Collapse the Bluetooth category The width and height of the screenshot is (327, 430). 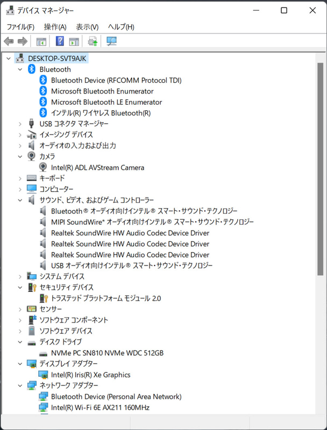point(20,69)
